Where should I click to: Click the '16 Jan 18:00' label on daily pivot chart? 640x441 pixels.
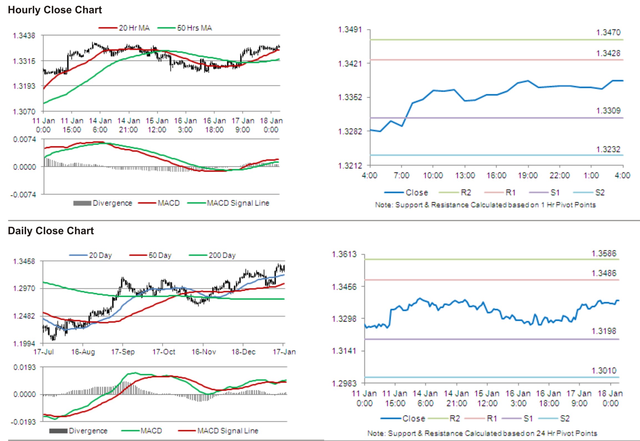[549, 398]
